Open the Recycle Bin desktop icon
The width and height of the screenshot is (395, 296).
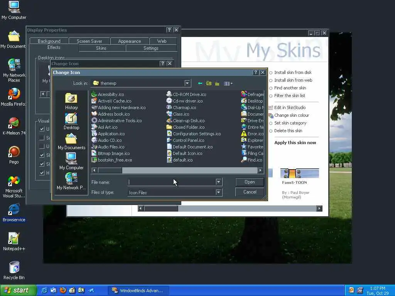click(14, 271)
